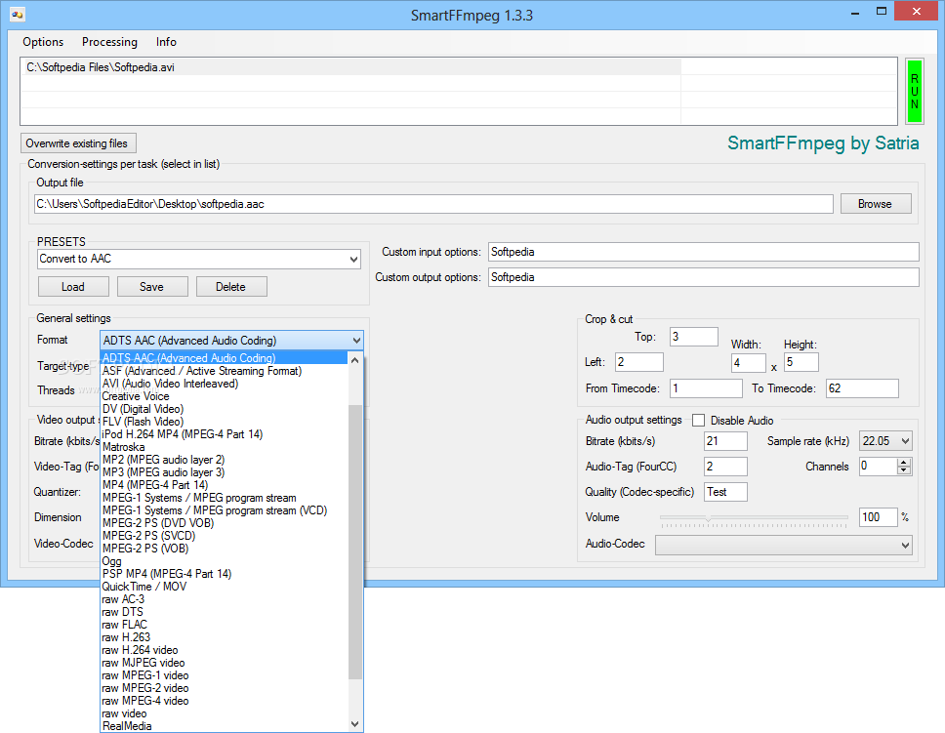This screenshot has width=945, height=733.
Task: Select Softpedia.avi task in the list
Action: tap(350, 67)
